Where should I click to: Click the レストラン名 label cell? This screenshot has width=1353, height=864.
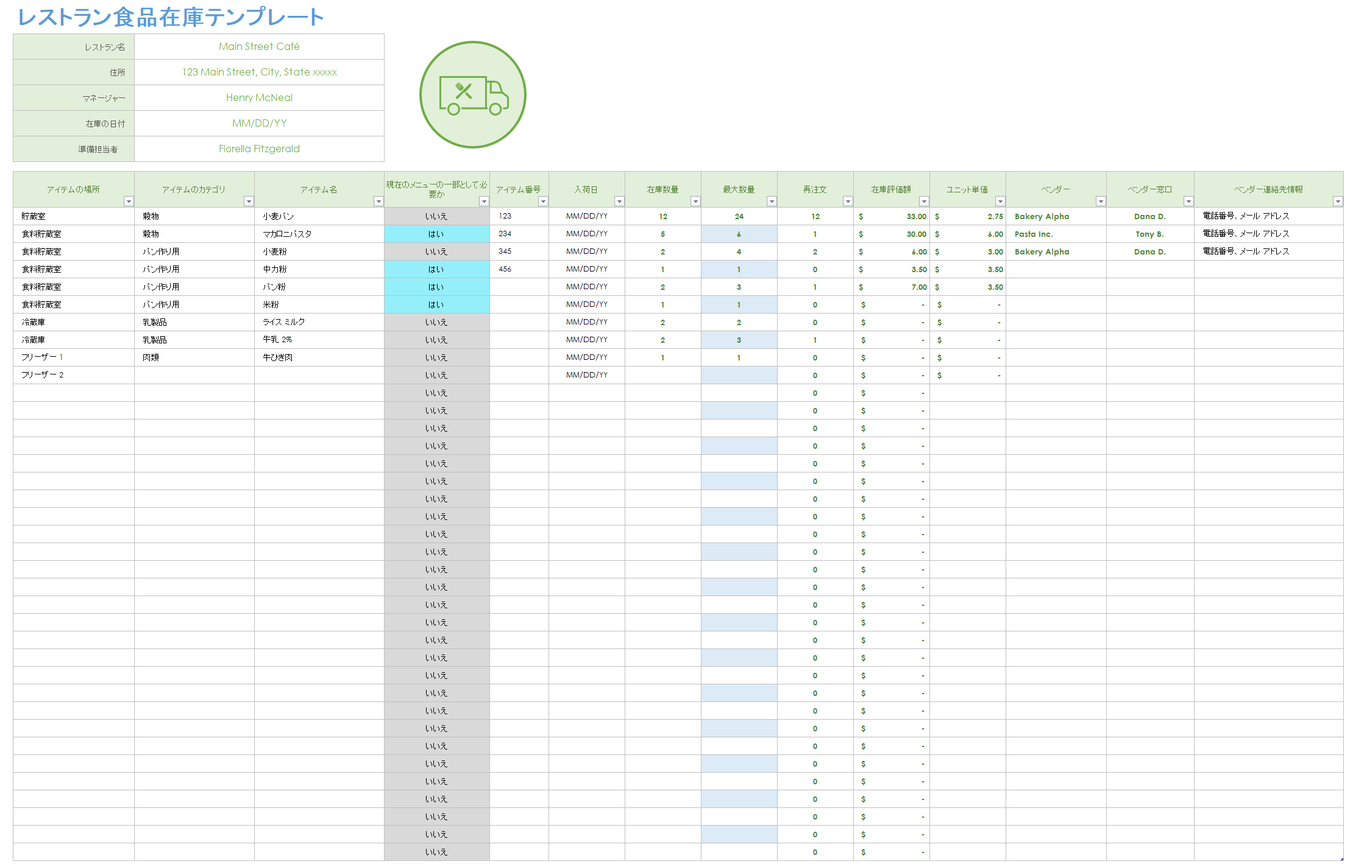pyautogui.click(x=74, y=47)
